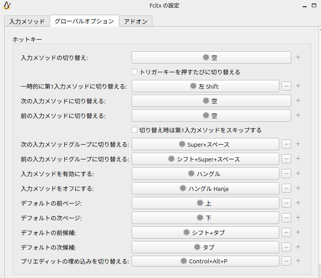Remove the ハングル Hanja hotkey

tap(286, 189)
